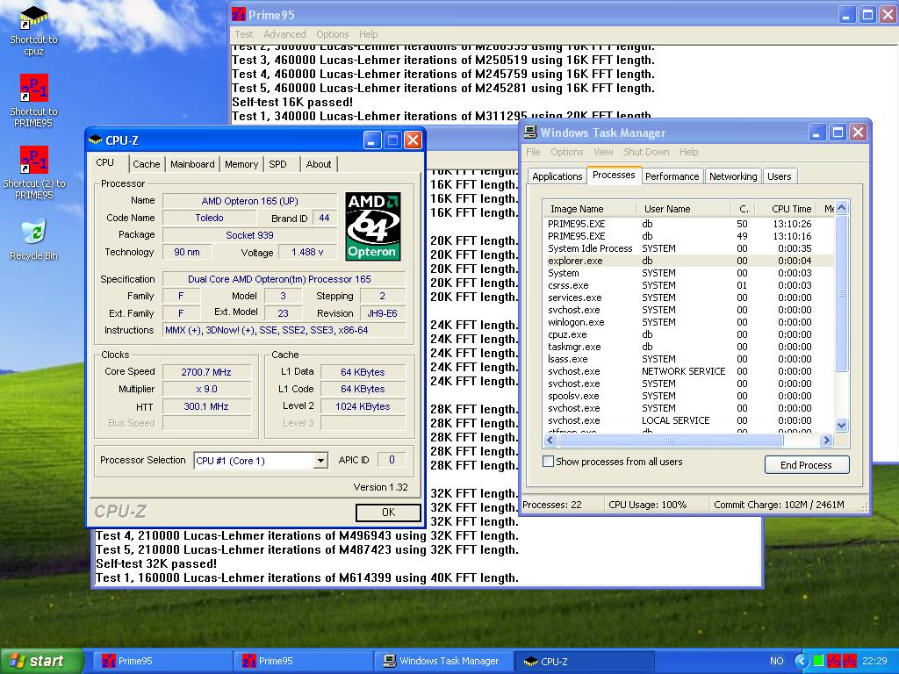Select the first PRIME95.EXE process with CPU 50
The width and height of the screenshot is (899, 674).
click(688, 224)
